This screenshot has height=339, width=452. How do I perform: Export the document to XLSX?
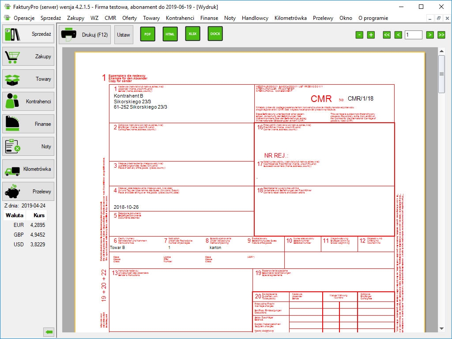point(192,34)
